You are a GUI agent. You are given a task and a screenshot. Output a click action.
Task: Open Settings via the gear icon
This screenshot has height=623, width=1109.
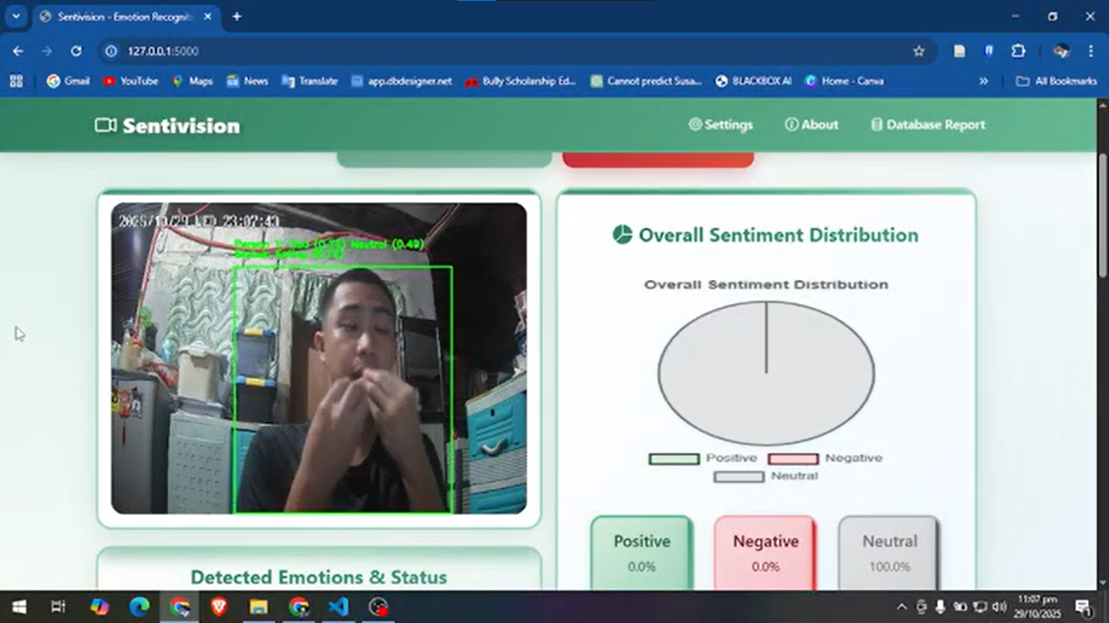[x=695, y=124]
